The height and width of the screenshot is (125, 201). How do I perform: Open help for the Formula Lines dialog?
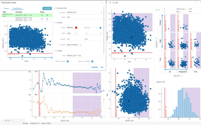[101, 2]
